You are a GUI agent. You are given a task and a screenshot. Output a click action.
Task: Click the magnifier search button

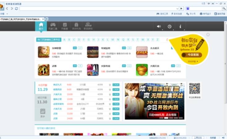tap(224, 9)
